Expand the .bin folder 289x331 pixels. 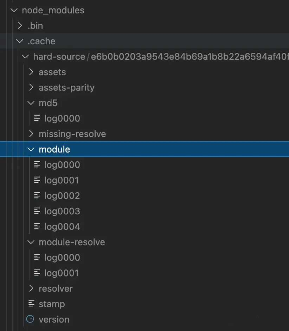click(x=20, y=25)
